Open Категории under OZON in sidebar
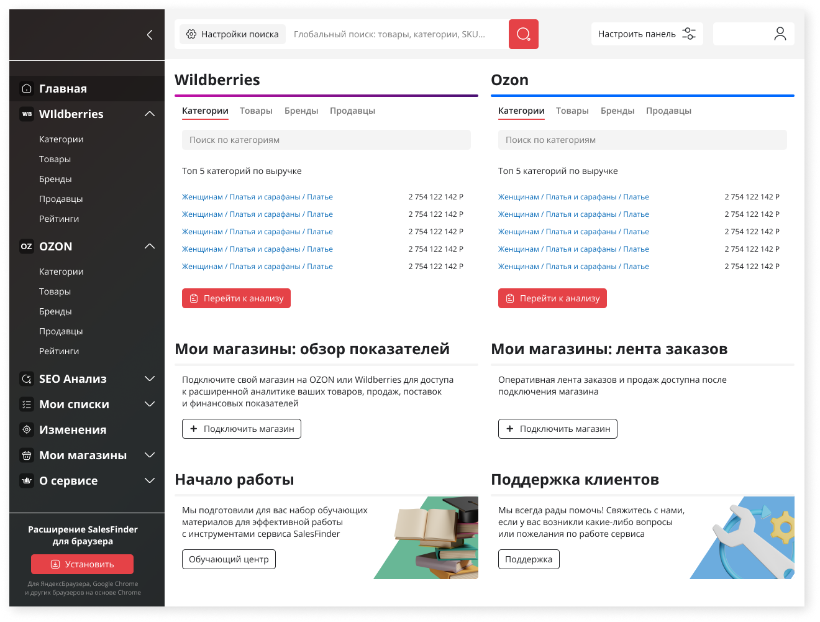This screenshot has height=622, width=820. 61,272
